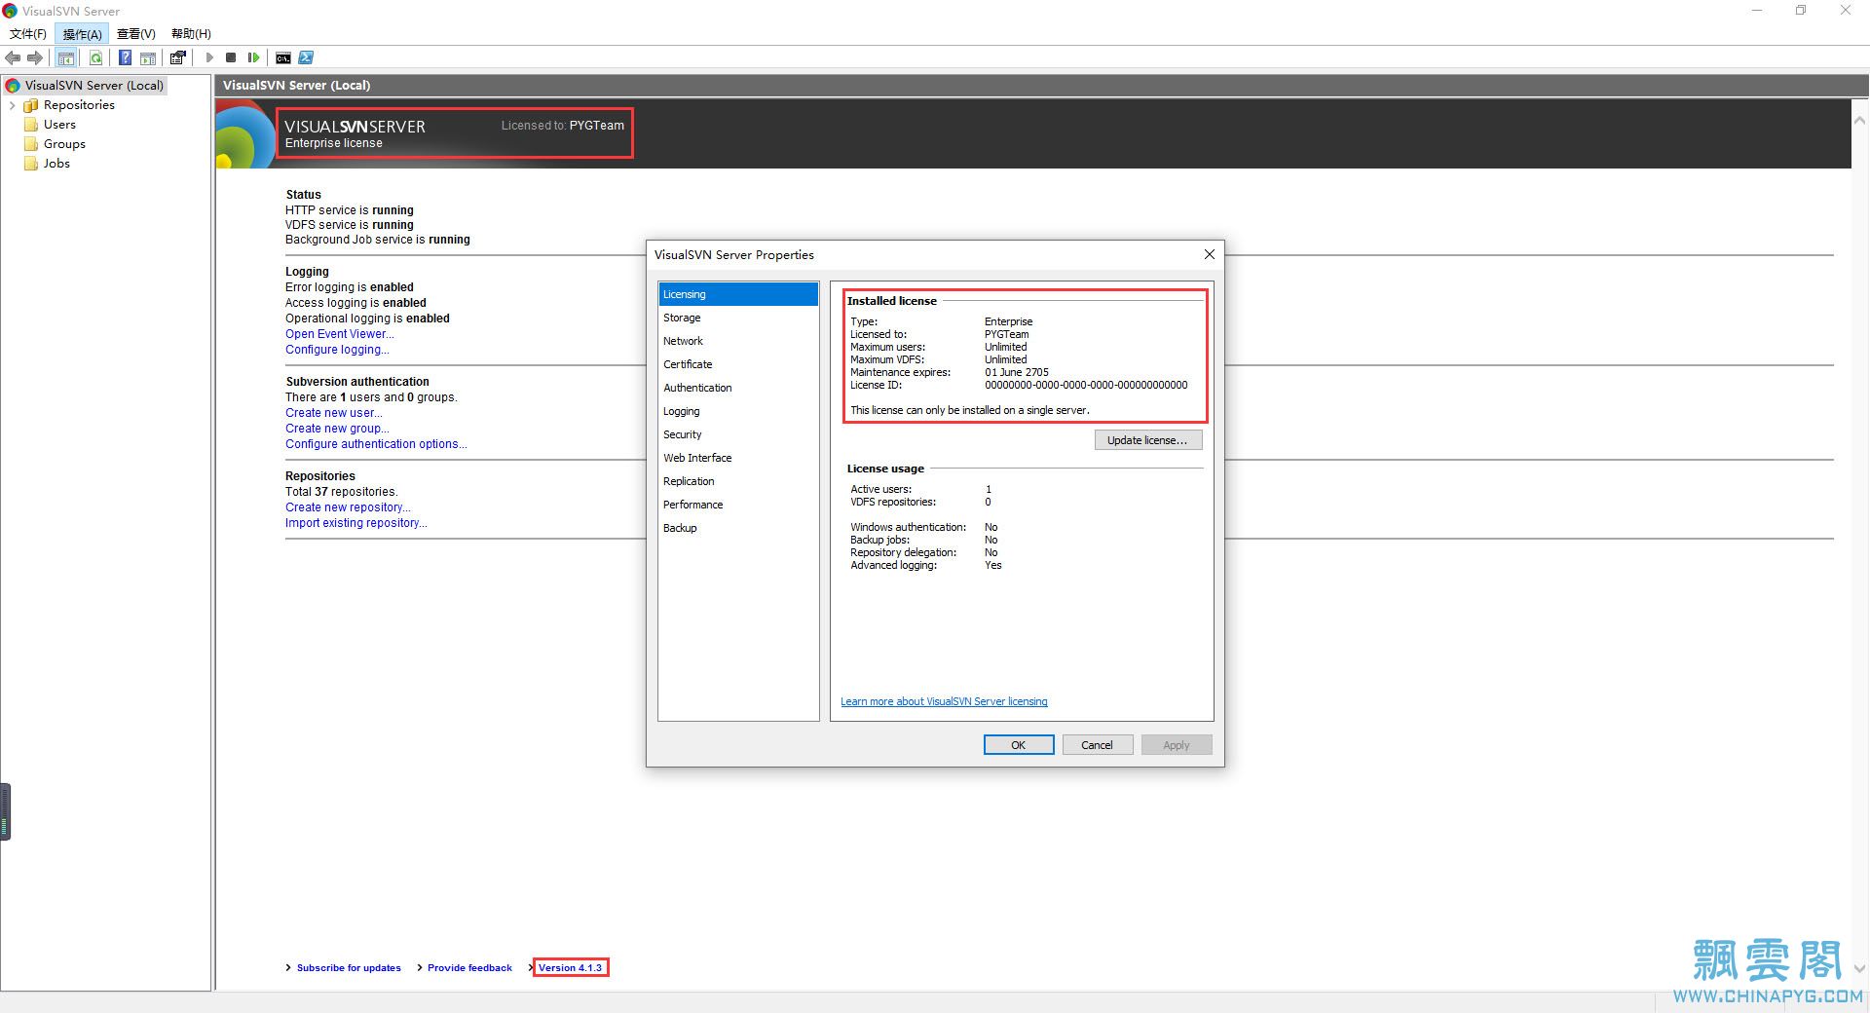Select the Replication properties page
This screenshot has width=1870, height=1013.
[x=738, y=481]
